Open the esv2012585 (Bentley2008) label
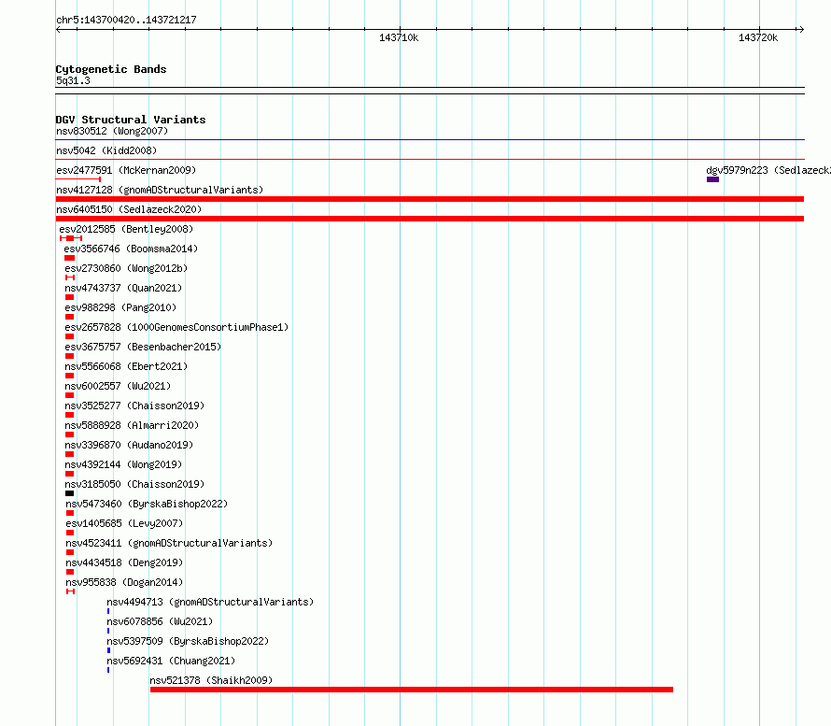The image size is (831, 726). point(126,229)
